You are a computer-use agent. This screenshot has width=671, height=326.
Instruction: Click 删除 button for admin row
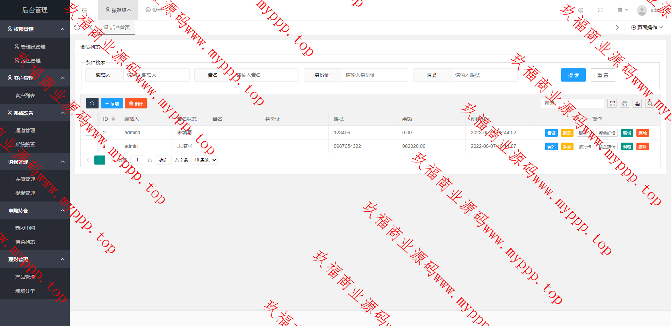point(643,146)
